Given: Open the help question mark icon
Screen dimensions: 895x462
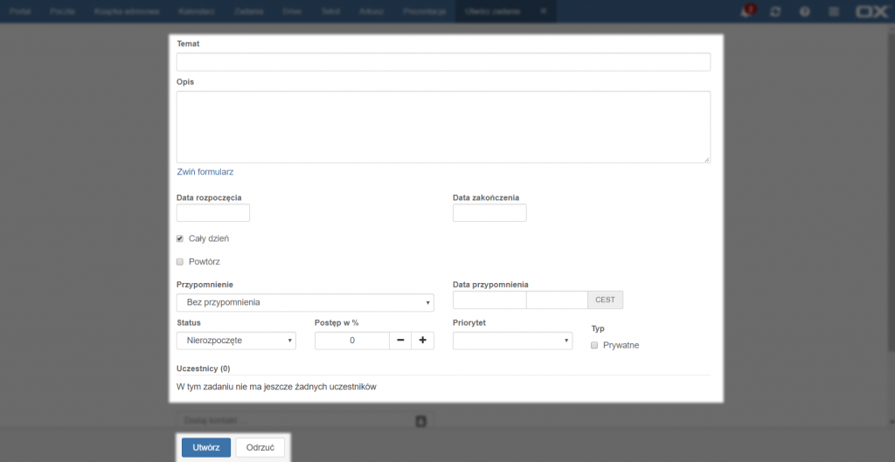Looking at the screenshot, I should pyautogui.click(x=804, y=11).
